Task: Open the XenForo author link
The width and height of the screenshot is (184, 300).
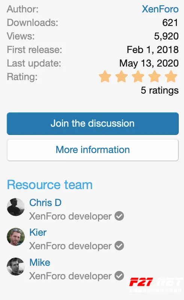Action: [x=160, y=9]
